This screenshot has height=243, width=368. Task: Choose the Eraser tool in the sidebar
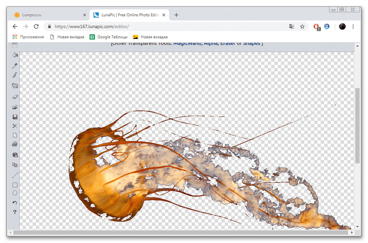pos(15,96)
